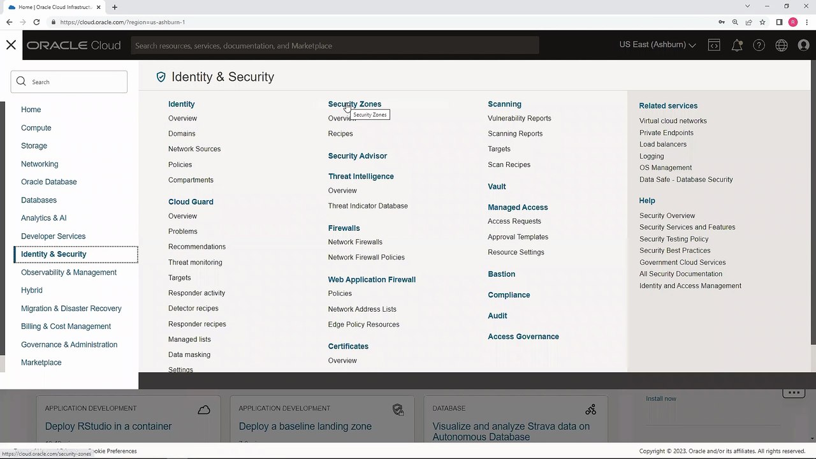The width and height of the screenshot is (816, 459).
Task: Open Security Best Practices help link
Action: pos(674,251)
